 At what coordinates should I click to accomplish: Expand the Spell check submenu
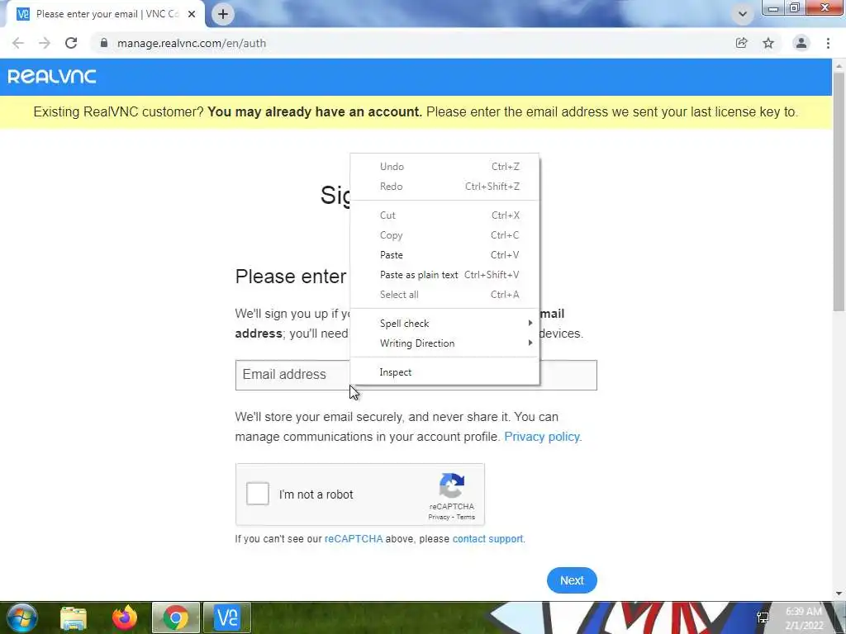click(x=445, y=324)
